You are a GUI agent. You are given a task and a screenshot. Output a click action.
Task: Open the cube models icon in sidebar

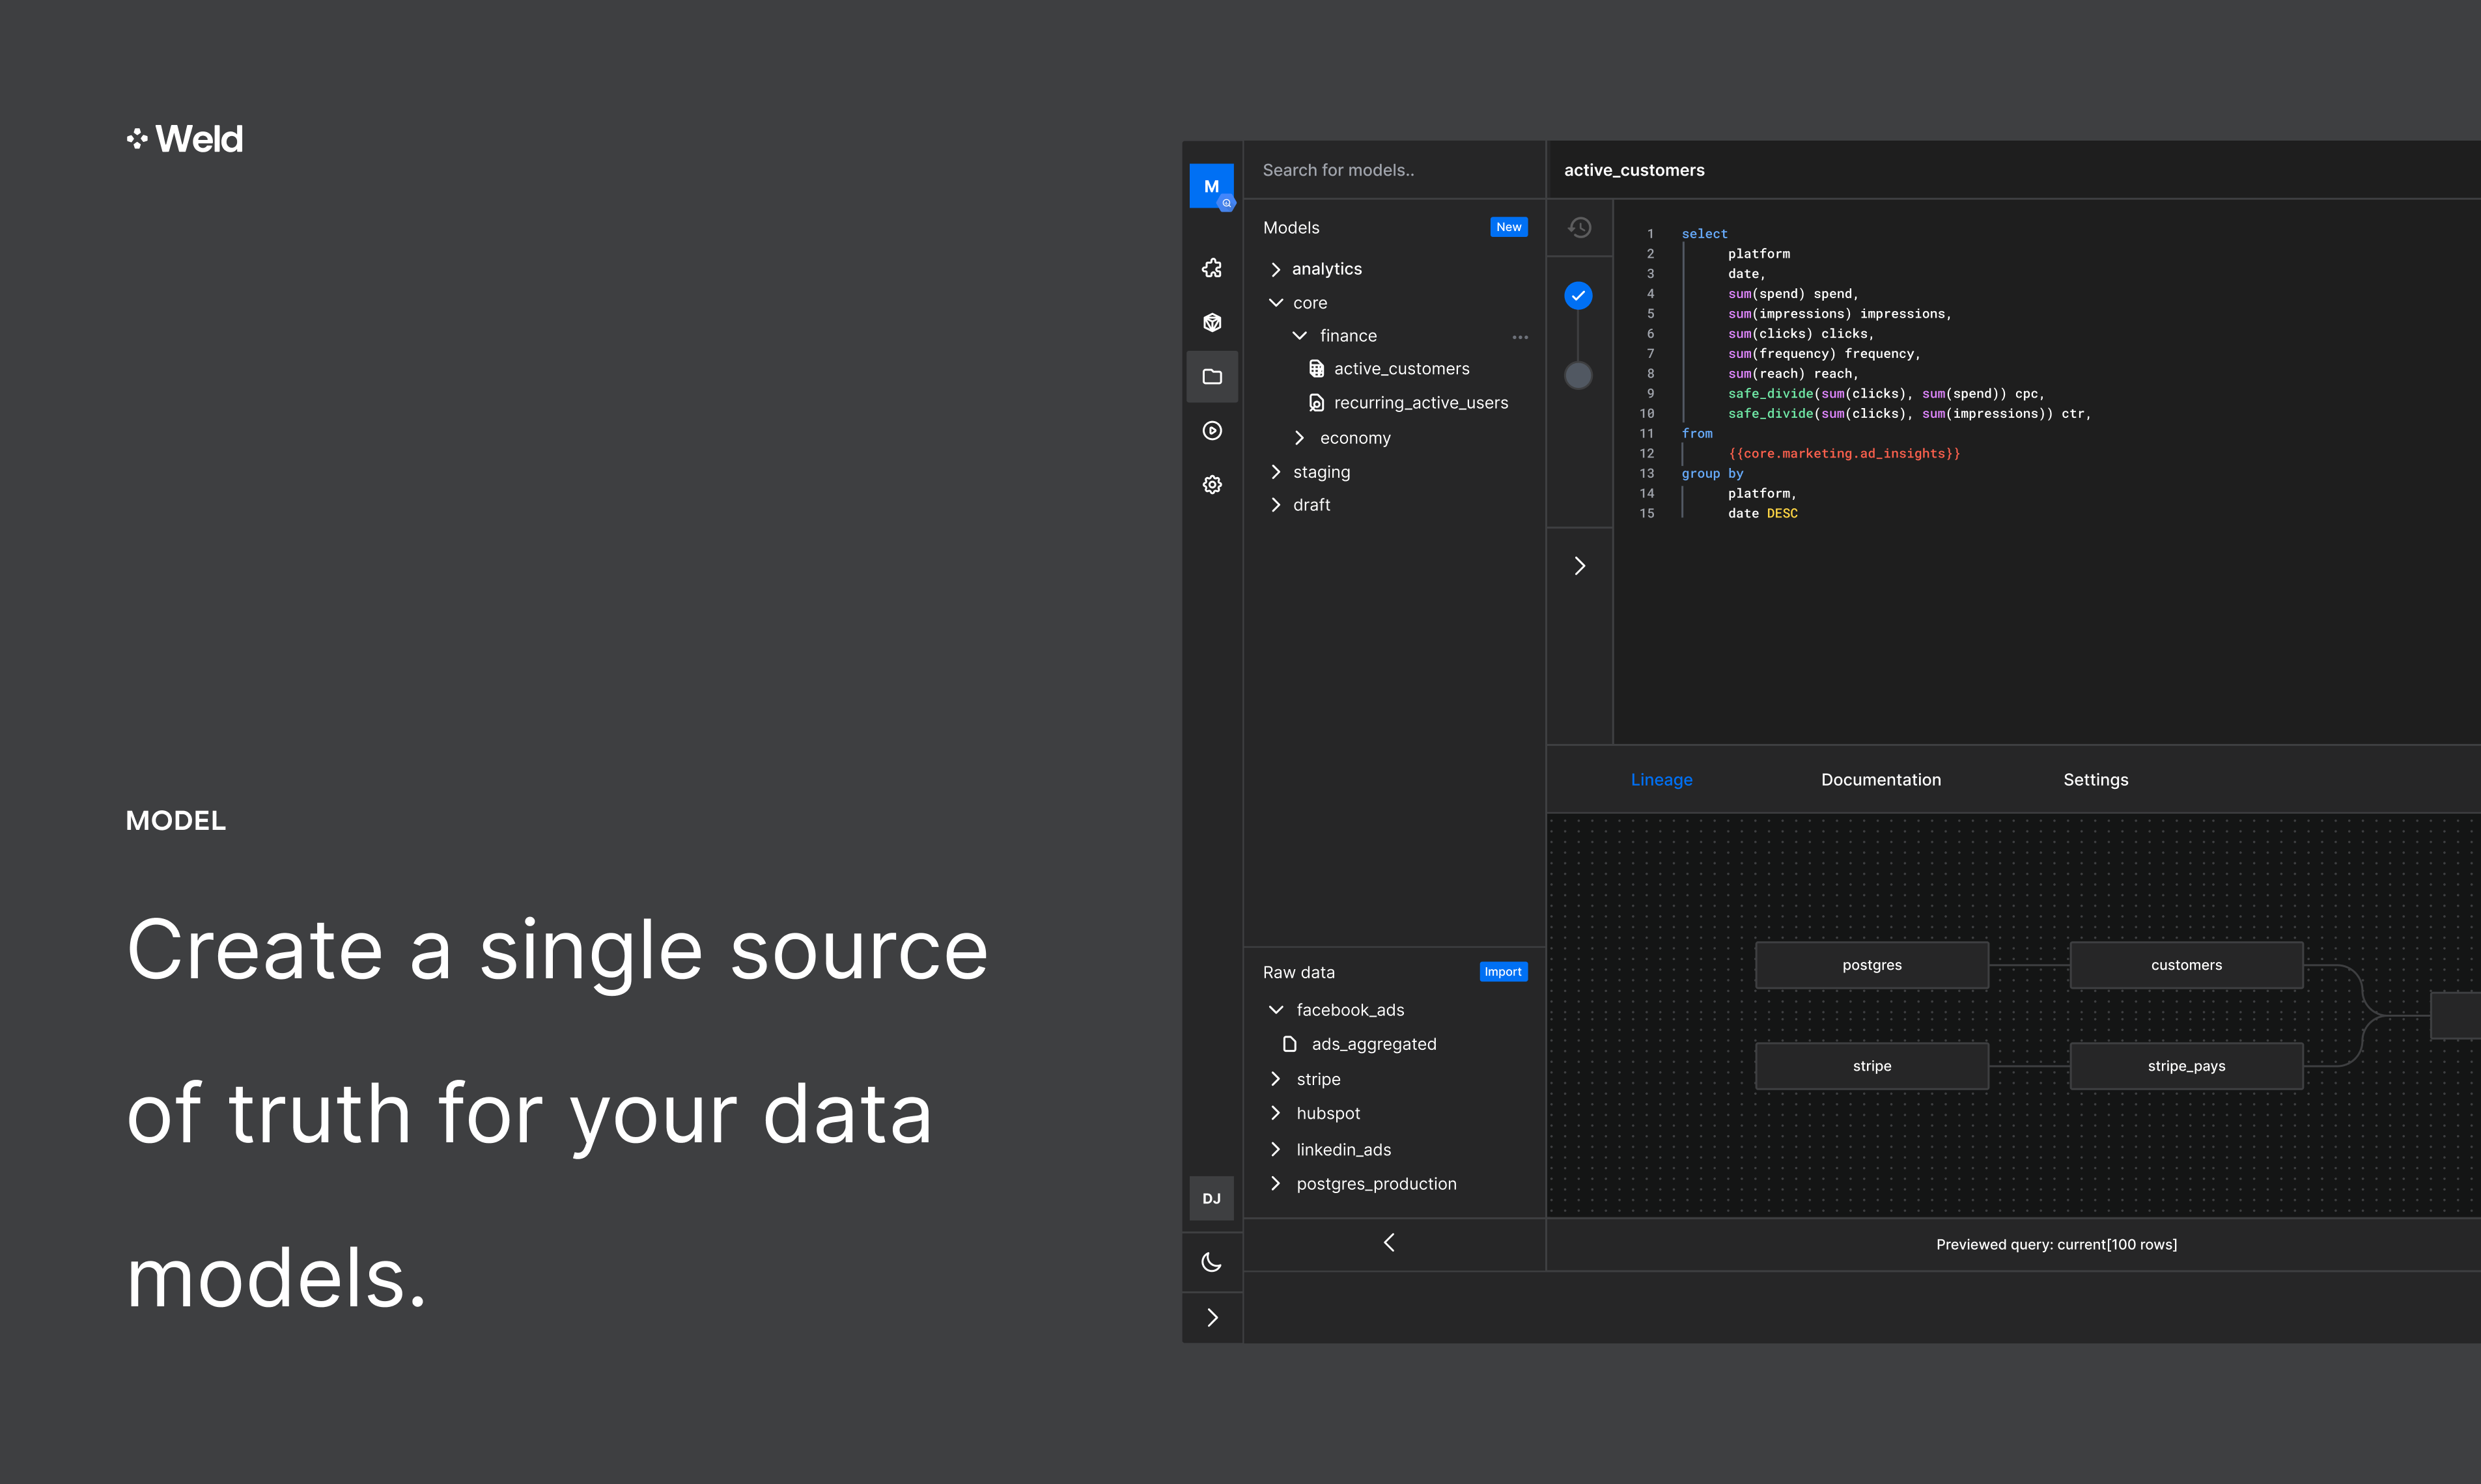pos(1211,322)
